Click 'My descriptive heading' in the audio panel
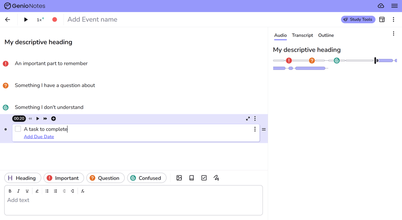402x220 pixels. (307, 50)
